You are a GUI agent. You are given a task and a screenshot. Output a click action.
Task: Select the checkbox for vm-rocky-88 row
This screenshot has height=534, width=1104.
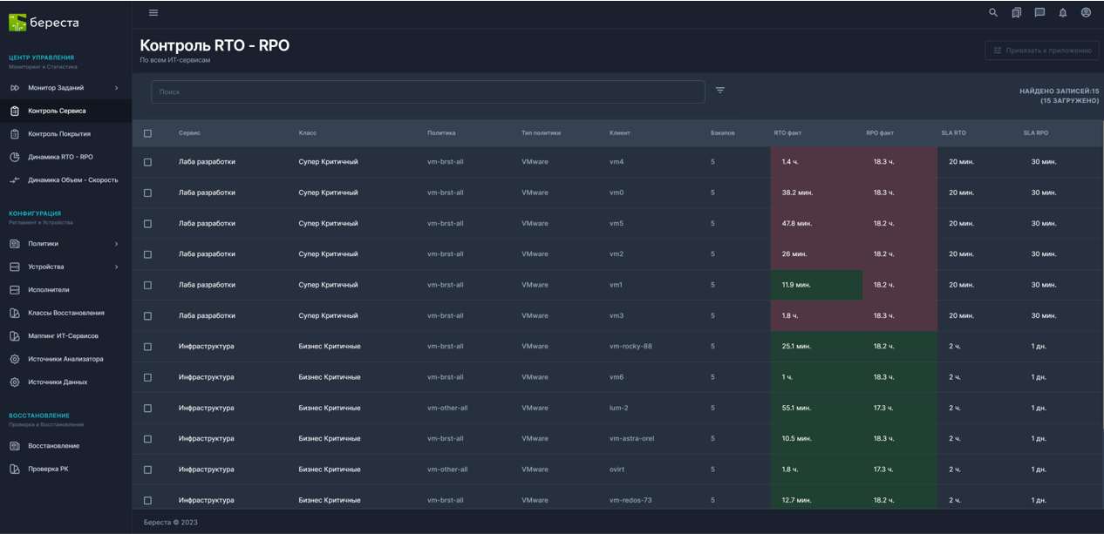point(147,347)
